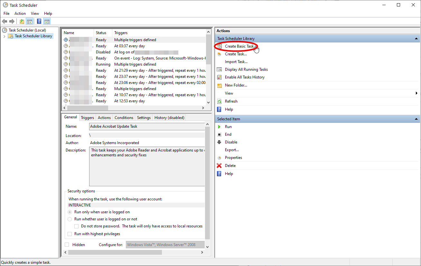Click 'Create Basic Task...' action
The image size is (421, 266).
point(240,46)
